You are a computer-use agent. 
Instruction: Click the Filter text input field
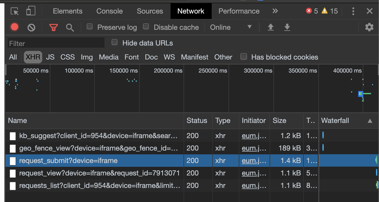tap(56, 43)
